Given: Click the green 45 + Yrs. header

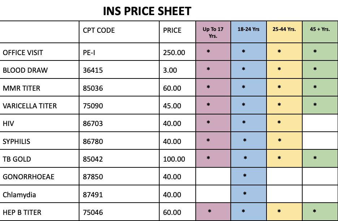Looking at the screenshot, I should click(320, 32).
